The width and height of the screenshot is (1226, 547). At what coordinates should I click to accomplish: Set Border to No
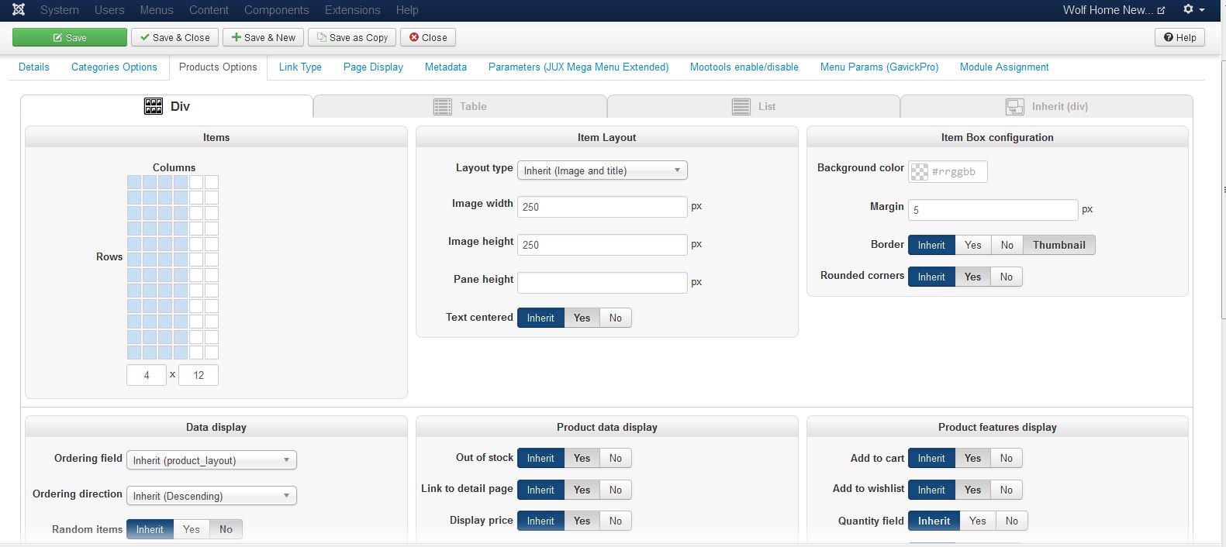tap(1007, 245)
